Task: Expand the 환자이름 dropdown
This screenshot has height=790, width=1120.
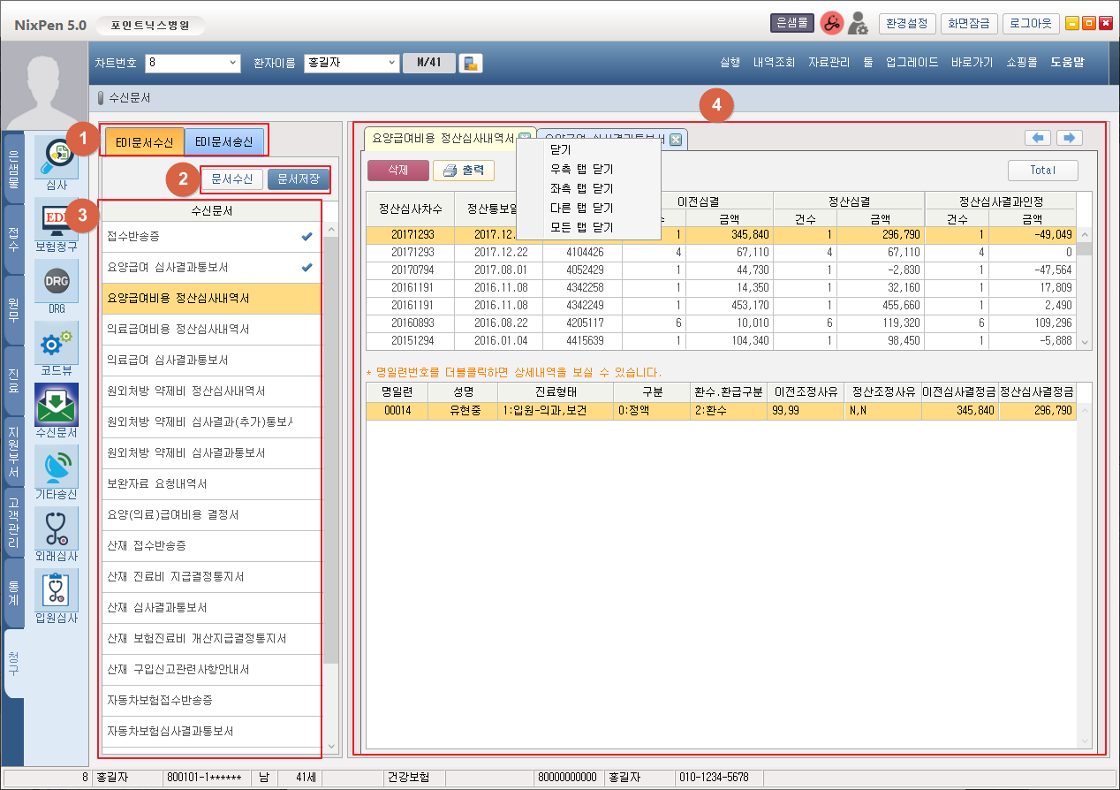Action: (392, 63)
